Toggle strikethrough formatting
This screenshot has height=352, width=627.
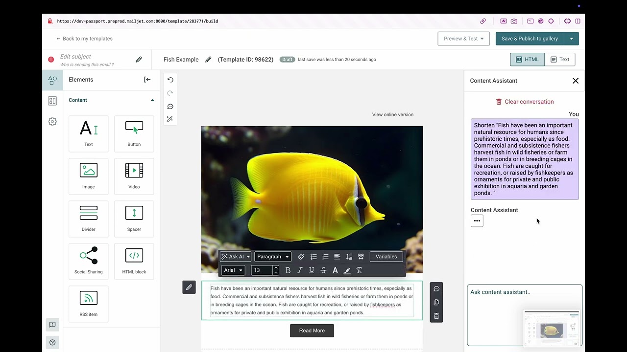point(323,270)
